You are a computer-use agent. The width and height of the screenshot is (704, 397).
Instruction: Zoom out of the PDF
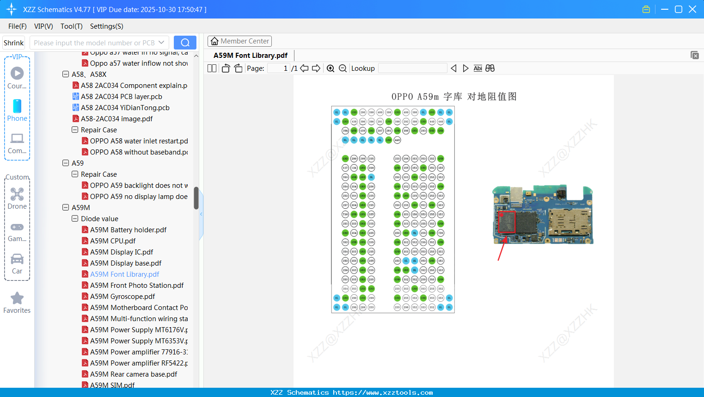tap(343, 68)
